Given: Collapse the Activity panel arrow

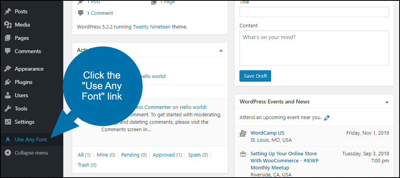Looking at the screenshot, I should click(221, 50).
